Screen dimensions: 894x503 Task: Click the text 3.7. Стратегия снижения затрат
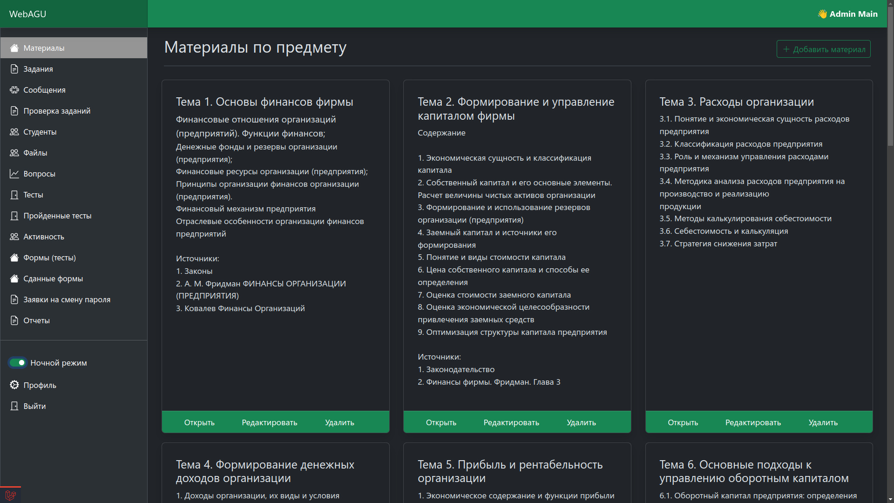pyautogui.click(x=718, y=244)
